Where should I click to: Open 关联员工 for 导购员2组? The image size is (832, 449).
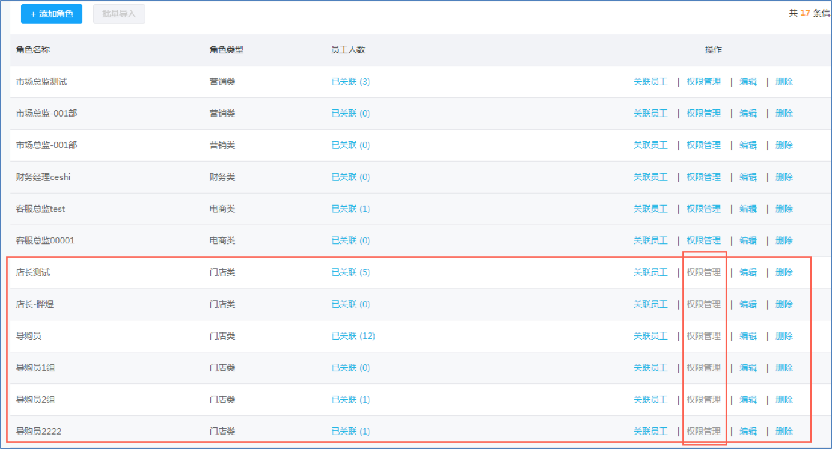(650, 400)
